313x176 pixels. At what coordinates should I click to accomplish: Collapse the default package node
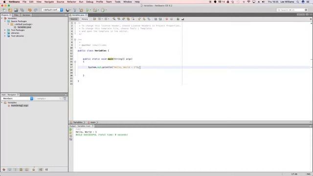pyautogui.click(x=8, y=24)
